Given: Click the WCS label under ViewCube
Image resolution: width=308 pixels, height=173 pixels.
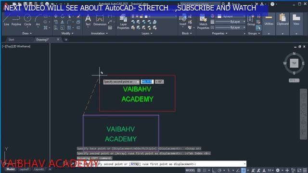Looking at the screenshot, I should click(x=294, y=80).
